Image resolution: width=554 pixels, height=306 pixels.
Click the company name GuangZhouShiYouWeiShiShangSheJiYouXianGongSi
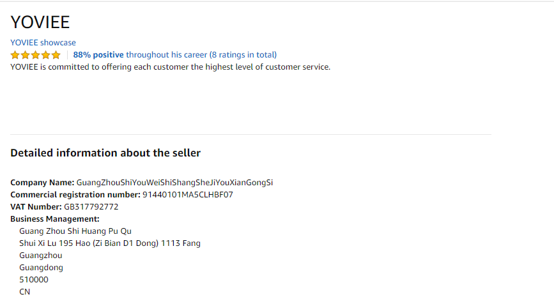pos(174,183)
